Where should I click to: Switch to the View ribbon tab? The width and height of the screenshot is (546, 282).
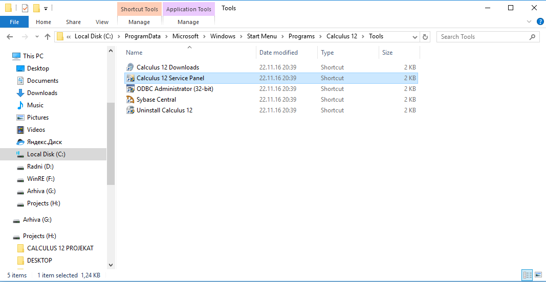tap(102, 22)
